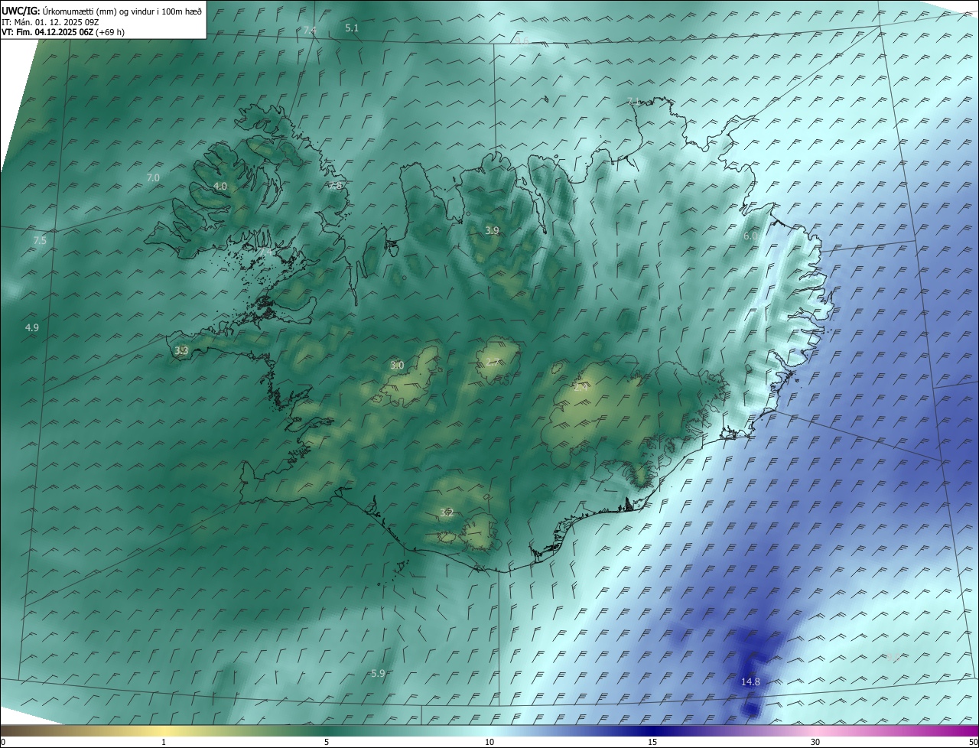The image size is (979, 748).
Task: Click the 5.1 value label
Action: tap(352, 28)
